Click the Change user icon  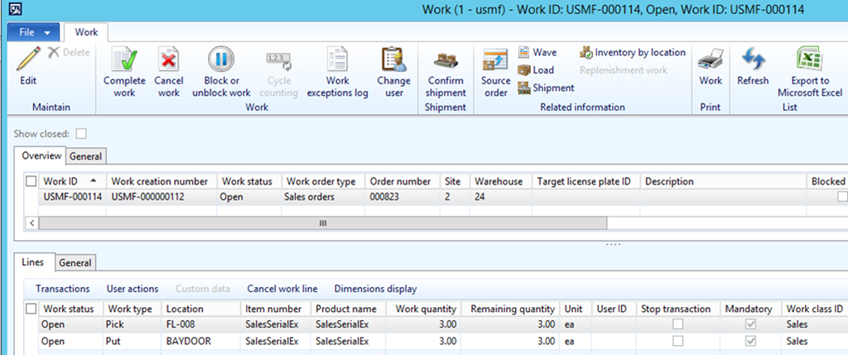(x=393, y=60)
